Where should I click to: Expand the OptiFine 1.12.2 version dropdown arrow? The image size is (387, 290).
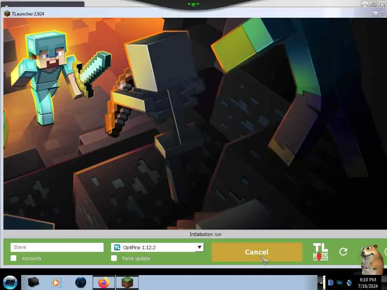pyautogui.click(x=200, y=247)
